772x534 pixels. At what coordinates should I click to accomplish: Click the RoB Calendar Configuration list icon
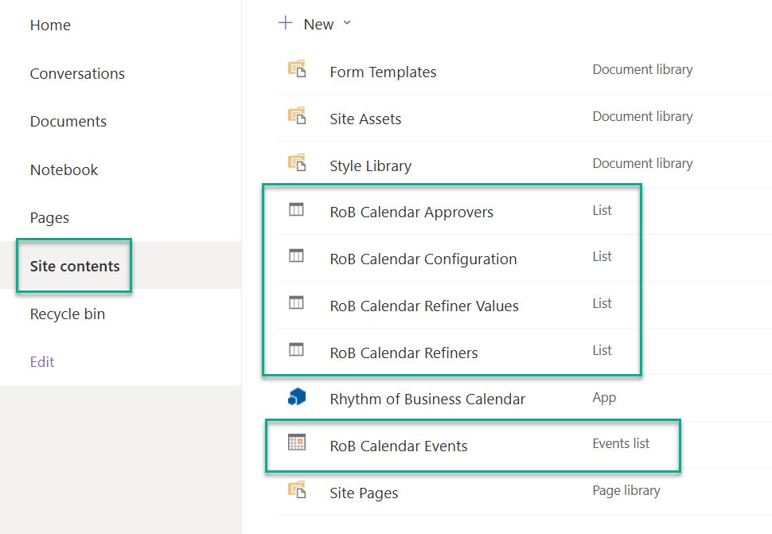(296, 256)
